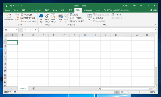
Task: Click サインイン to sign in
Action: (125, 6)
